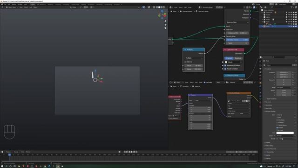
Task: Toggle the camera view icon in viewport
Action: [166, 28]
